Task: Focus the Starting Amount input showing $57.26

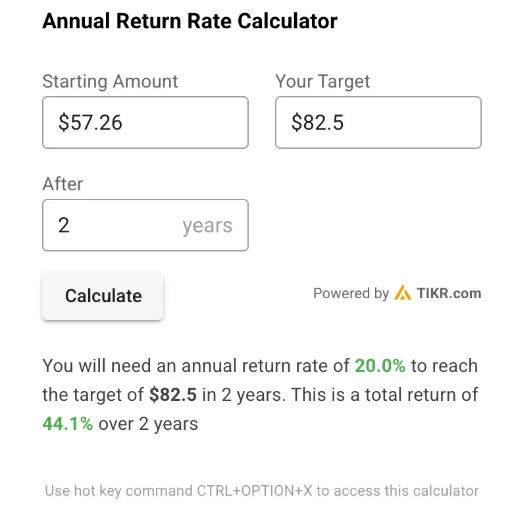Action: tap(145, 122)
